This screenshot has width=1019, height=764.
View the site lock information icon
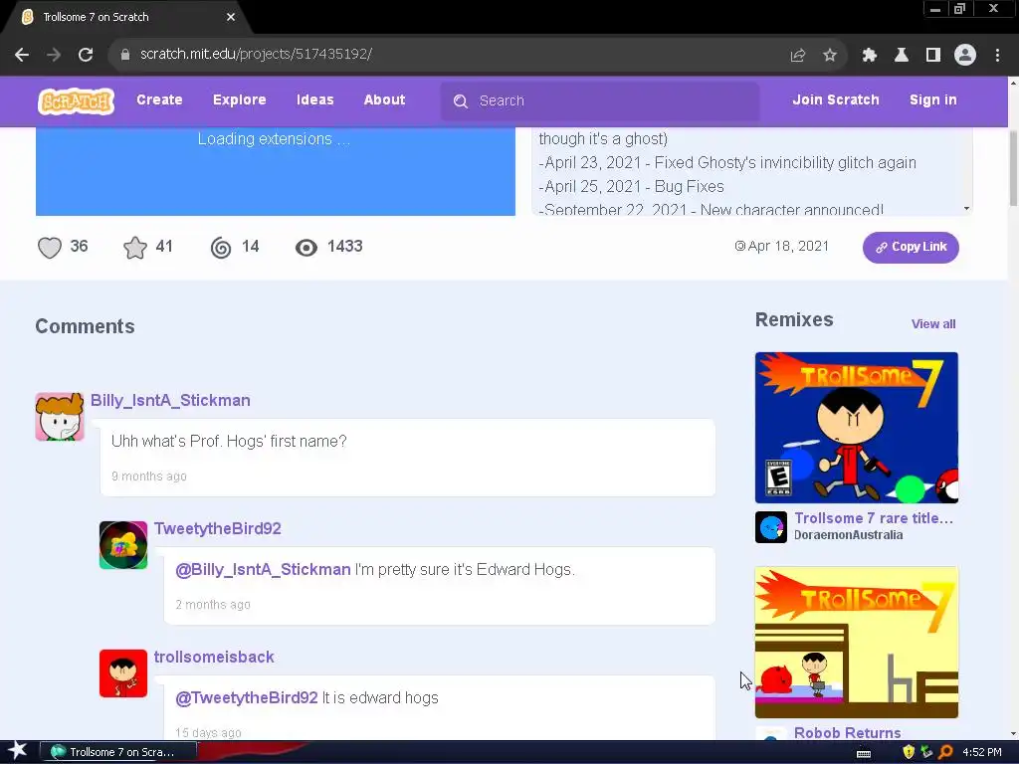125,55
